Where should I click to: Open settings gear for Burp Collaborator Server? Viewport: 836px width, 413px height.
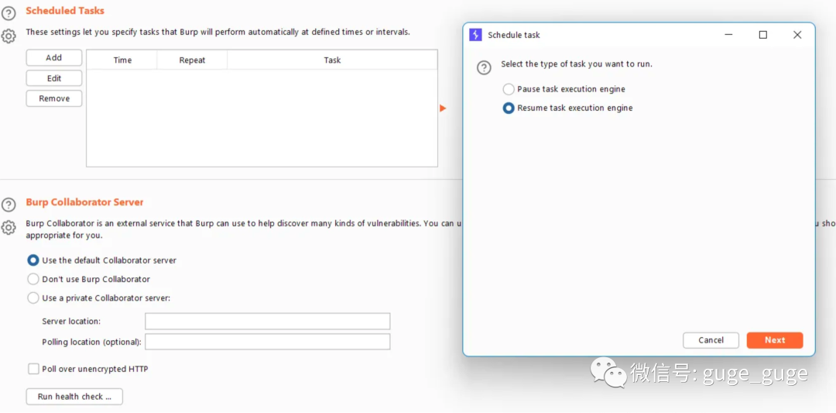click(9, 228)
